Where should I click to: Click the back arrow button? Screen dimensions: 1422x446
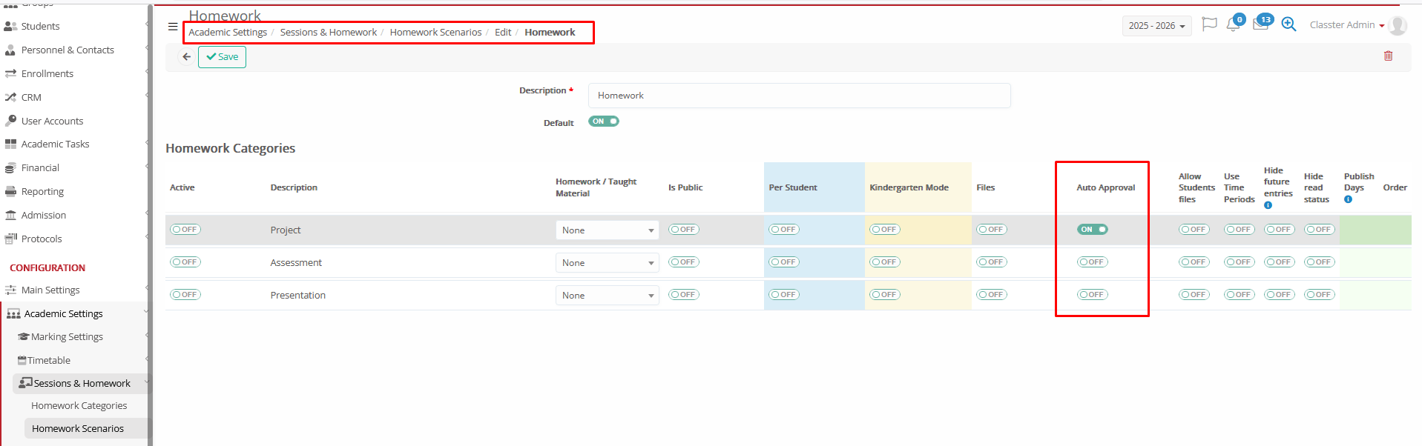[x=187, y=57]
